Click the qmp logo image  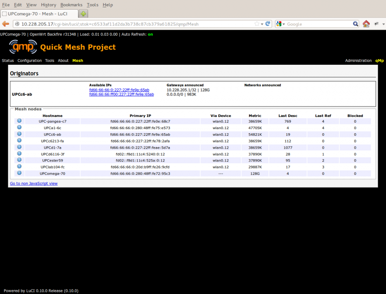[23, 47]
